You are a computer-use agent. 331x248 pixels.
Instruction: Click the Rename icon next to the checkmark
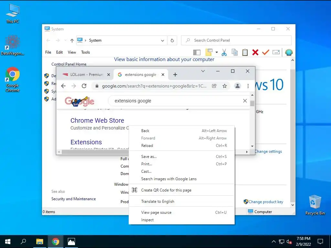[x=276, y=52]
